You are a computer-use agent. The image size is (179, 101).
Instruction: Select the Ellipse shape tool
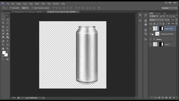click(8, 45)
